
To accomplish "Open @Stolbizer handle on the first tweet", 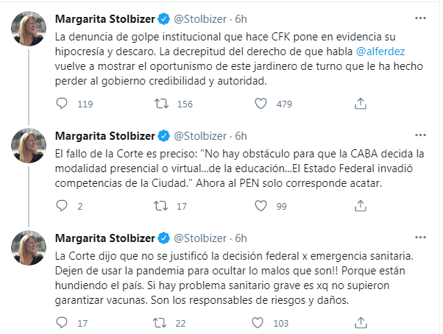I will [200, 19].
